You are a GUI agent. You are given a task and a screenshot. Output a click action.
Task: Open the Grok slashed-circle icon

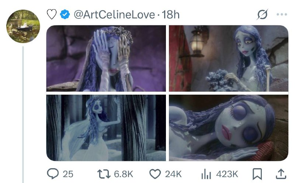262,15
